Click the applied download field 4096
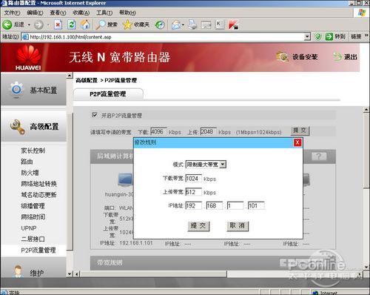The width and height of the screenshot is (370, 295). pos(158,131)
